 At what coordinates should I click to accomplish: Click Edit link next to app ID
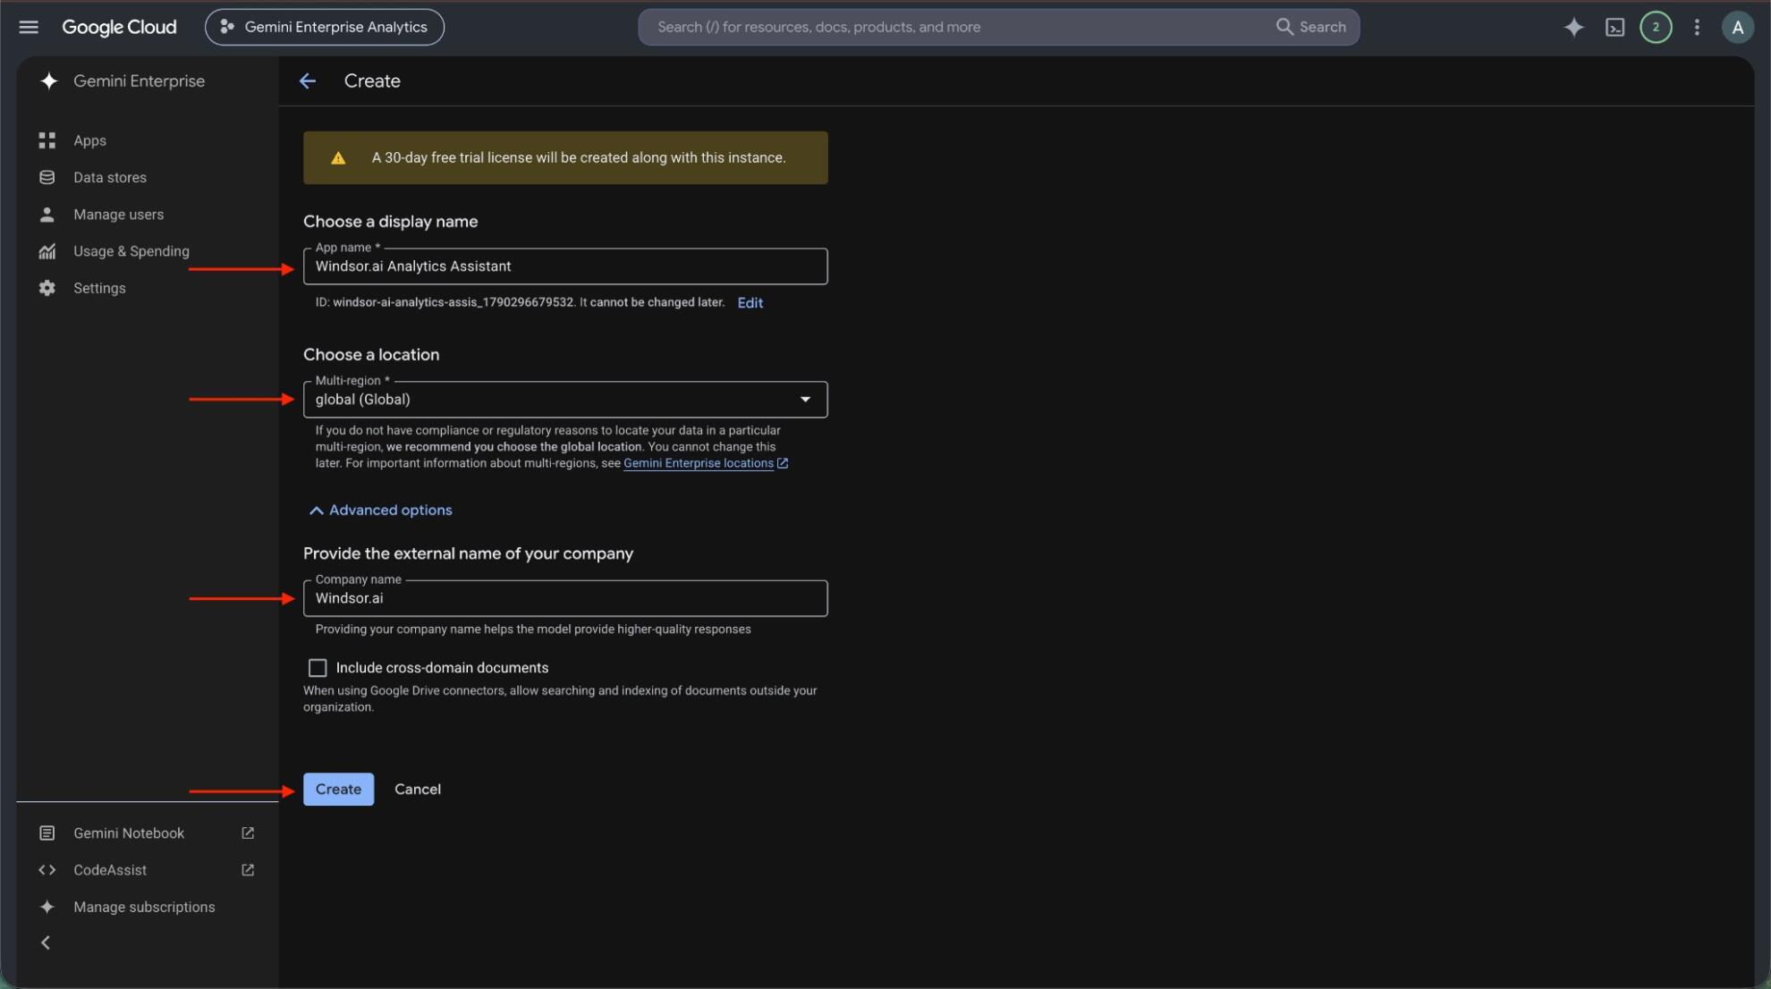[x=750, y=303]
